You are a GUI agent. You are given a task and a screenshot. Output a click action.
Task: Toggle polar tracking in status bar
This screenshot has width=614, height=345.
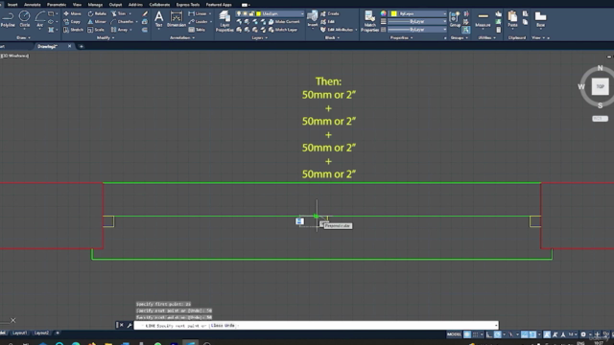tap(497, 334)
